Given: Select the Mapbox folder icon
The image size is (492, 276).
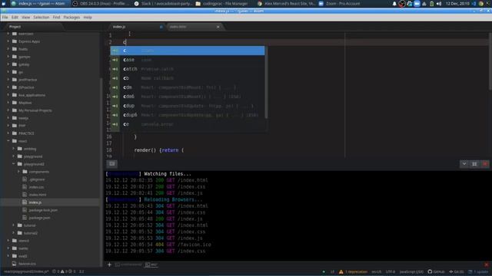Looking at the screenshot, I should coord(15,103).
